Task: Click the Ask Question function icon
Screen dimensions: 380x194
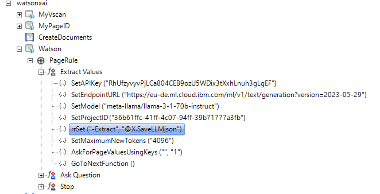Action: click(x=52, y=175)
